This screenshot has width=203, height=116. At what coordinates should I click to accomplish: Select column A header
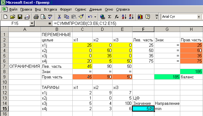click(25, 29)
